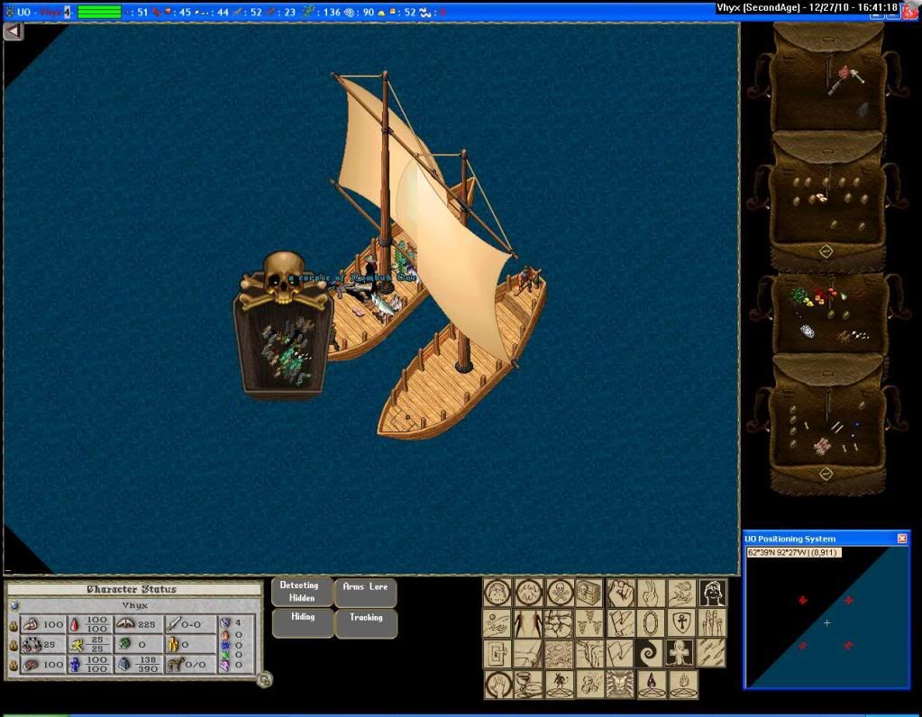Click the gold coins icon in Character Status
Viewport: 922px width, 717px height.
(x=173, y=645)
